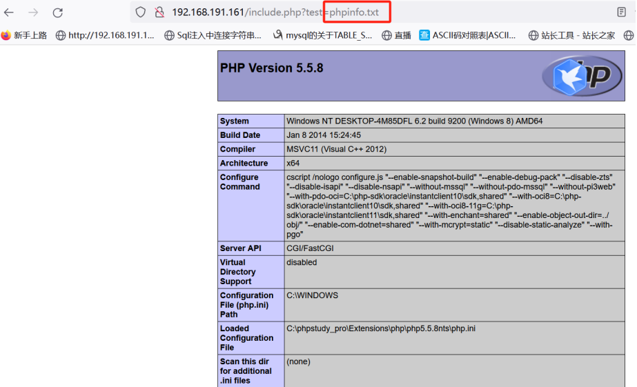Select the MSVC11 (Visual C++ 2012) value
Viewport: 637px width, 387px height.
tap(336, 149)
